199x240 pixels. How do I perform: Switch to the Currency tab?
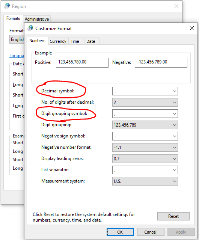tap(58, 41)
